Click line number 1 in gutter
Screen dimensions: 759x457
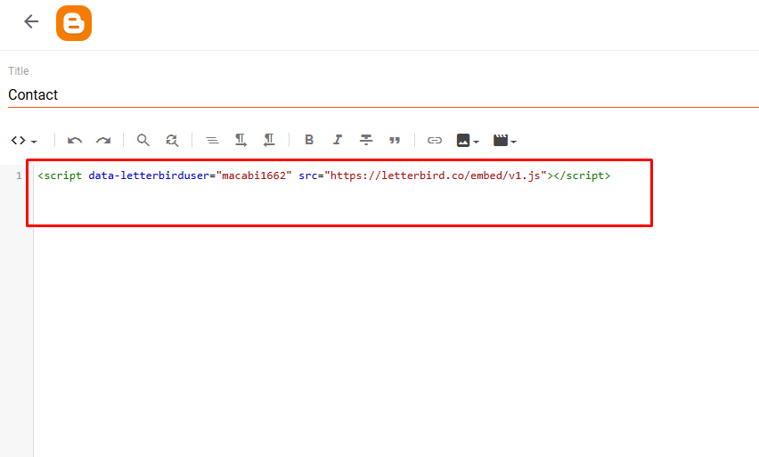pyautogui.click(x=19, y=175)
